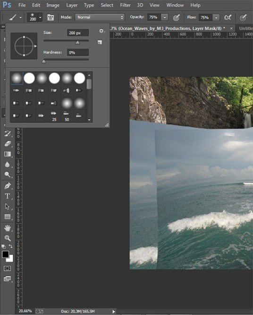Choose the Pen tool
The height and width of the screenshot is (315, 253).
click(x=8, y=185)
